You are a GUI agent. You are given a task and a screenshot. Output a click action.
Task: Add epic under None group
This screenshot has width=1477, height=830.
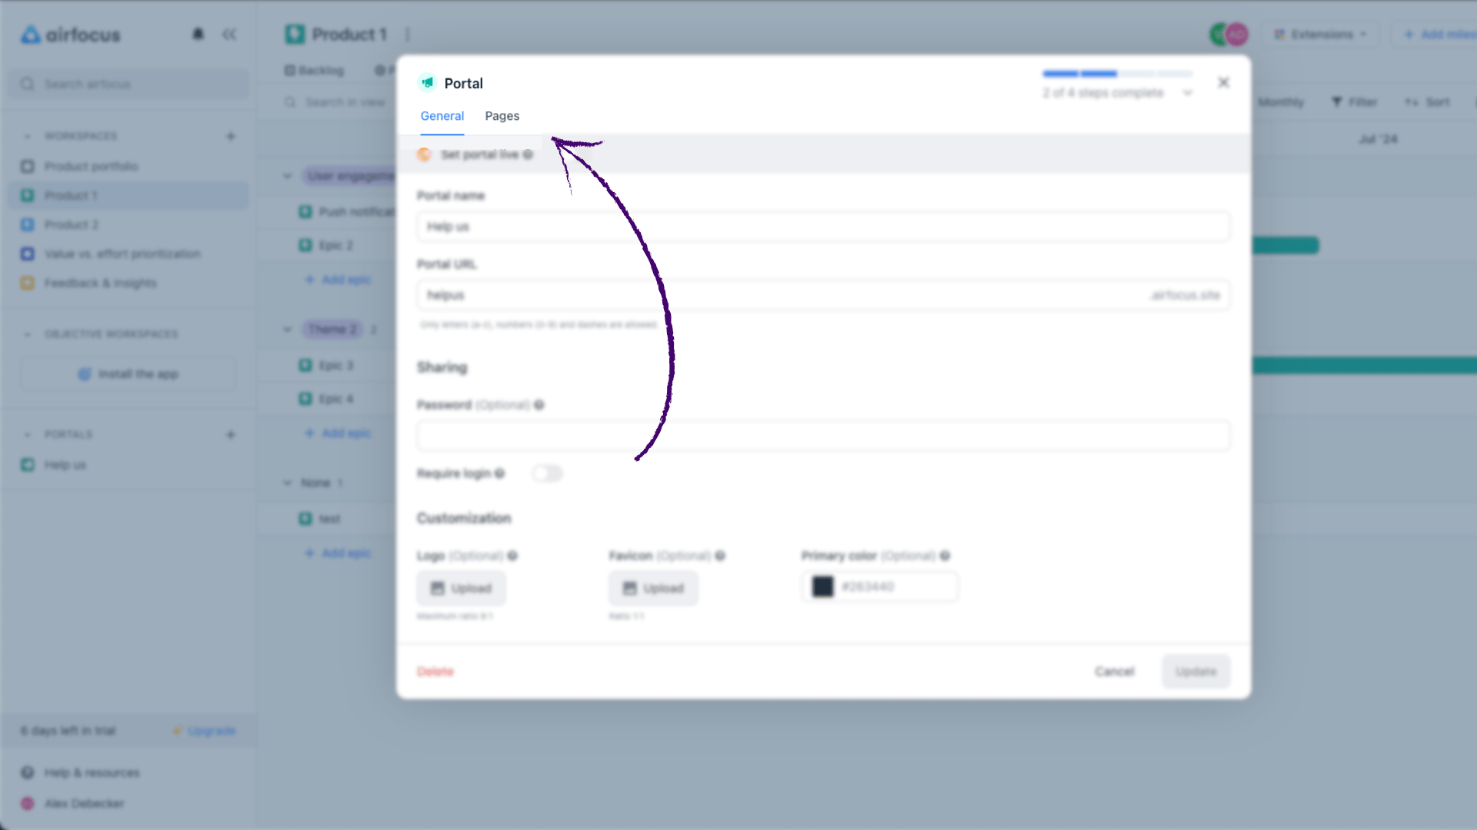(338, 553)
